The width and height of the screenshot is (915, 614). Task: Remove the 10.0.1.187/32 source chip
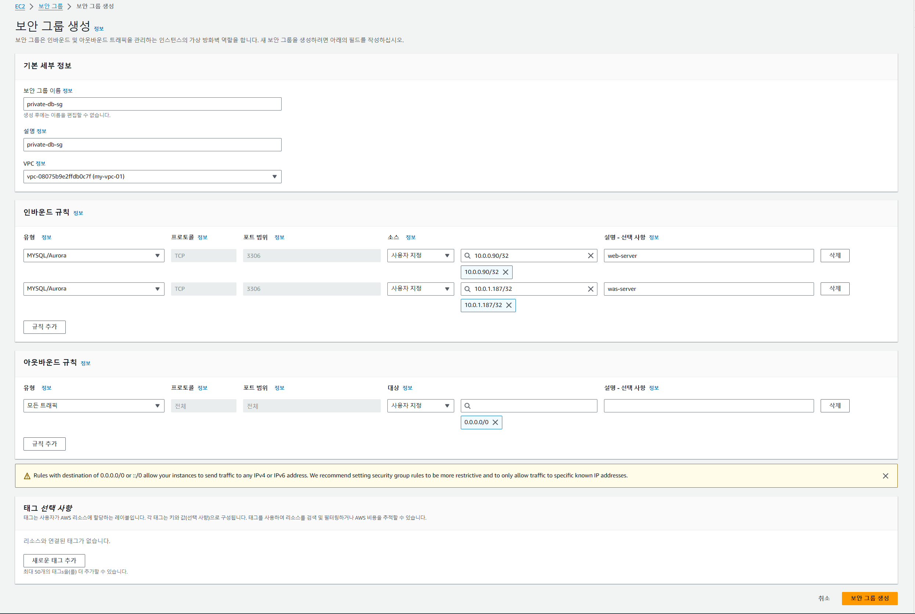509,305
